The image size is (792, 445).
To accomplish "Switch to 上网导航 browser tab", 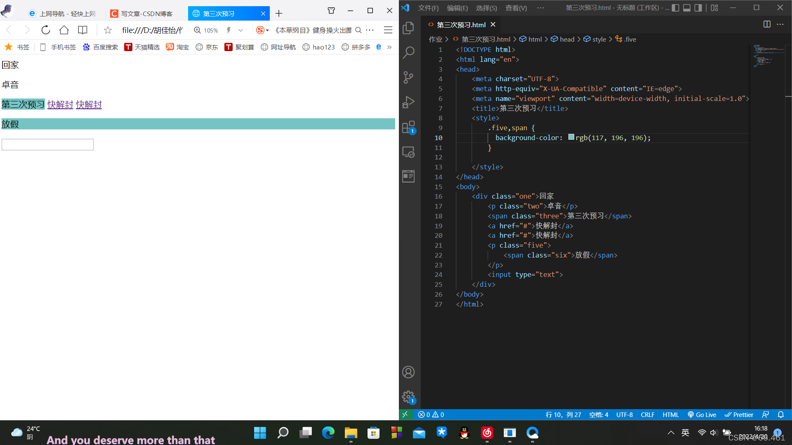I will point(62,14).
